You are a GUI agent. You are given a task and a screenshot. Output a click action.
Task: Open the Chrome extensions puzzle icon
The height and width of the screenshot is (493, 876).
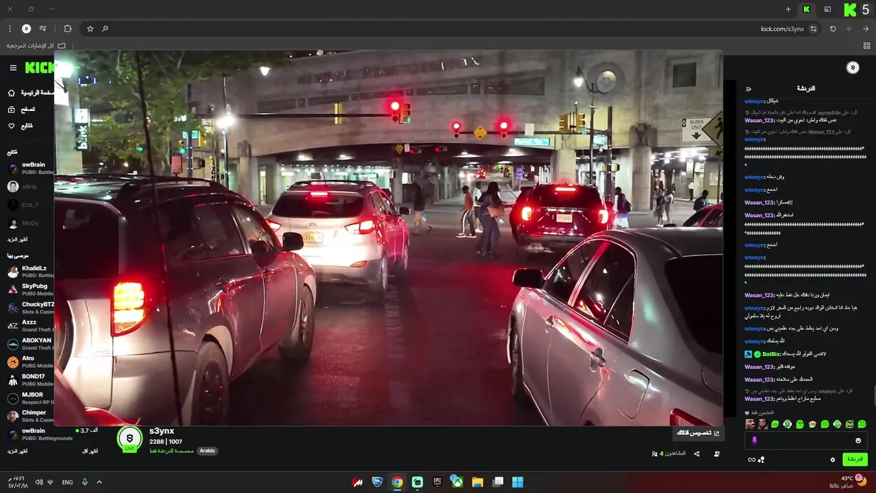pyautogui.click(x=67, y=29)
